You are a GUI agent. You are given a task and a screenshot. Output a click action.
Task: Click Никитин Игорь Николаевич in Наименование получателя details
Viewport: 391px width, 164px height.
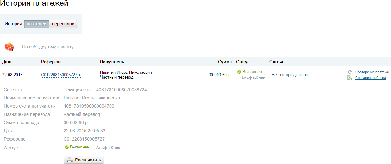[92, 98]
